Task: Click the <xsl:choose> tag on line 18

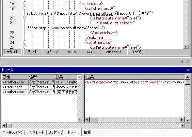Action: coord(91,4)
